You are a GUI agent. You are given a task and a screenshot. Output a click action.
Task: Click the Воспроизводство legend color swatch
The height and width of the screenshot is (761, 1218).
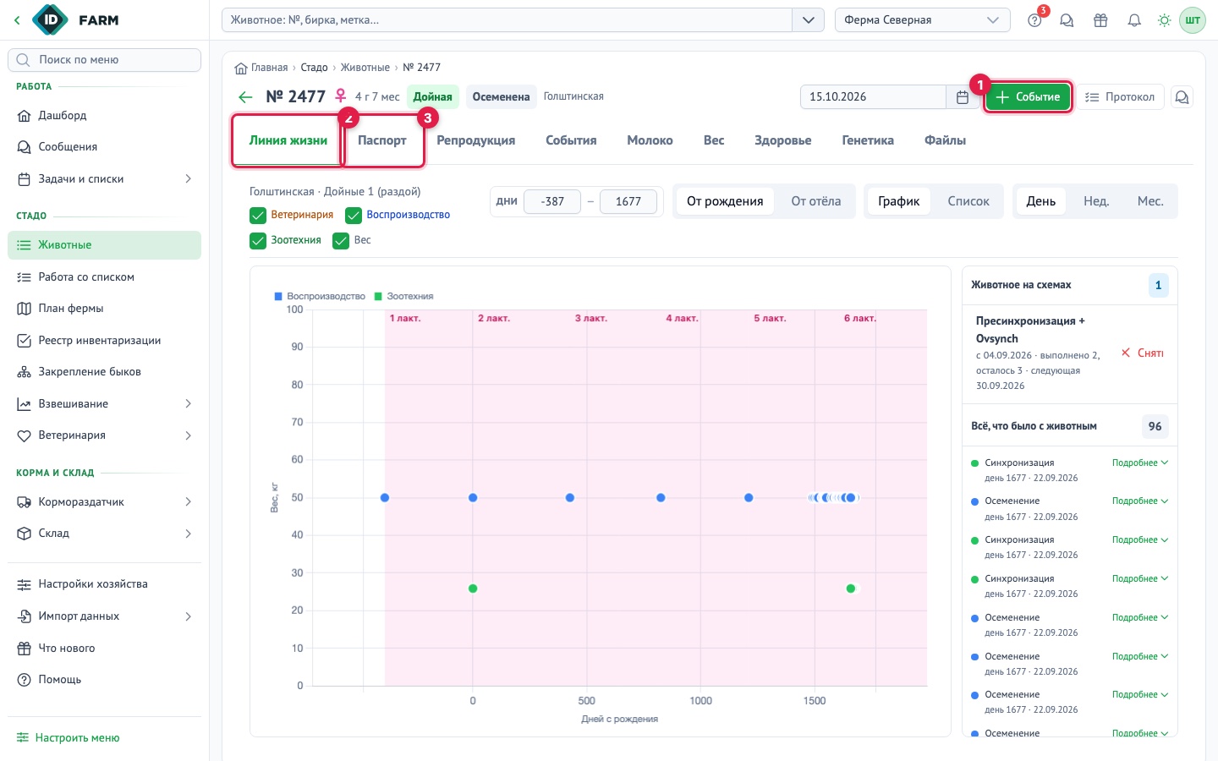click(278, 297)
